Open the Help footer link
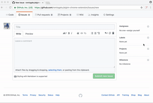This screenshot has height=103, width=153. pyautogui.click(x=57, y=95)
